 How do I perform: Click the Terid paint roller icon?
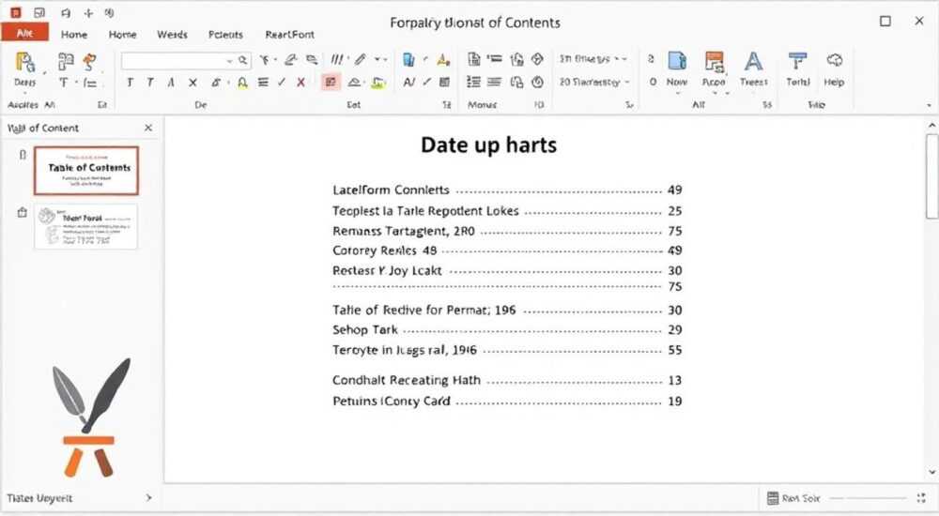[797, 61]
